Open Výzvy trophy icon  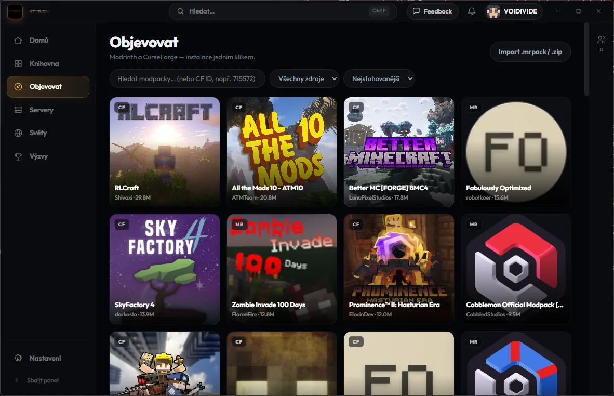[18, 156]
